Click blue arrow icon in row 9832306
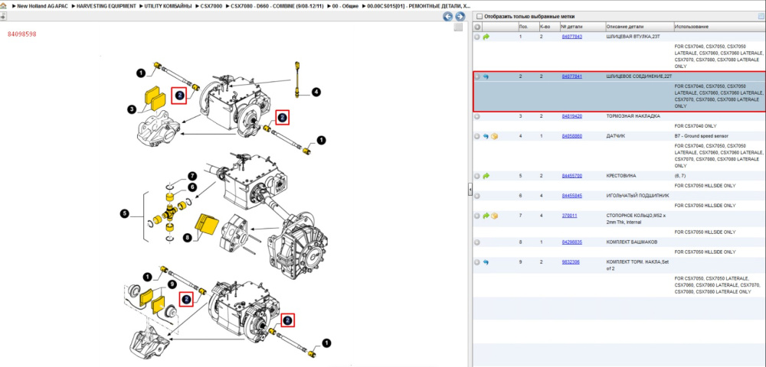Image resolution: width=766 pixels, height=367 pixels. pyautogui.click(x=486, y=261)
